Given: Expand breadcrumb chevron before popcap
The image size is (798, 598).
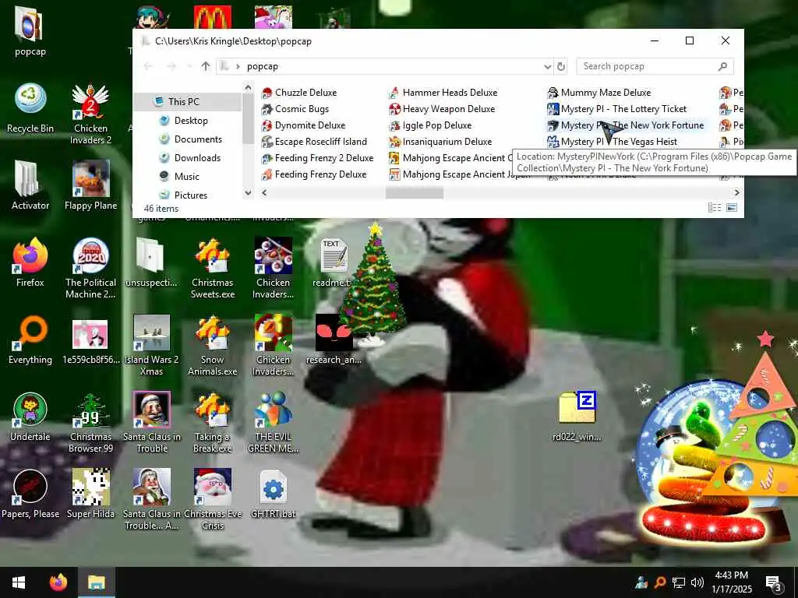Looking at the screenshot, I should pyautogui.click(x=238, y=67).
